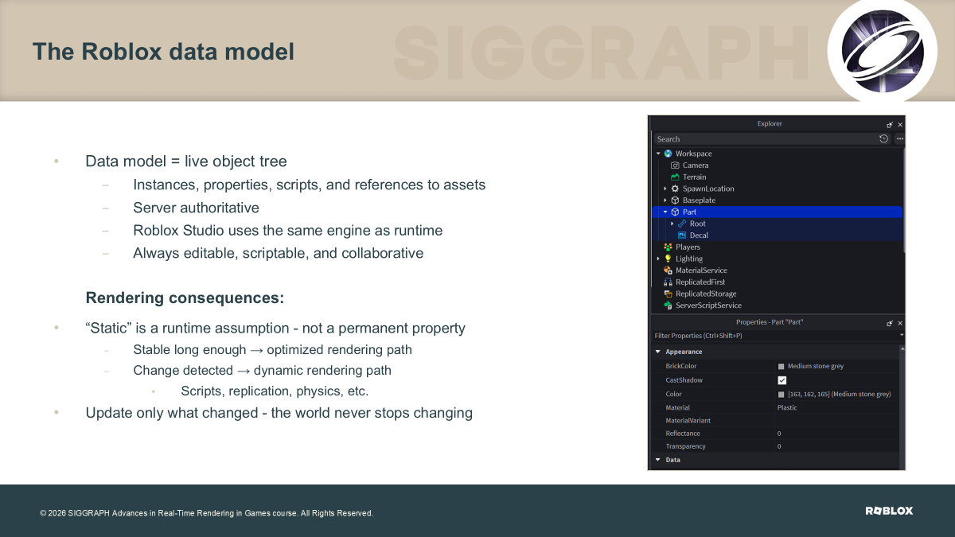Screen dimensions: 955x537
Task: Expand the Root node under Part
Action: pos(672,224)
